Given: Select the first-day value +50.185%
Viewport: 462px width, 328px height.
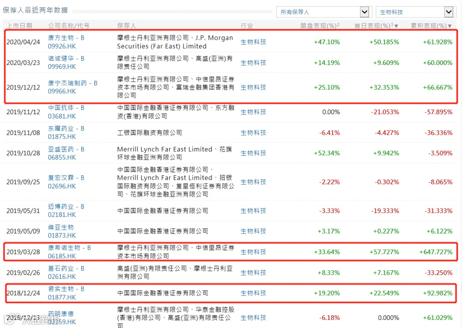Looking at the screenshot, I should pos(384,42).
